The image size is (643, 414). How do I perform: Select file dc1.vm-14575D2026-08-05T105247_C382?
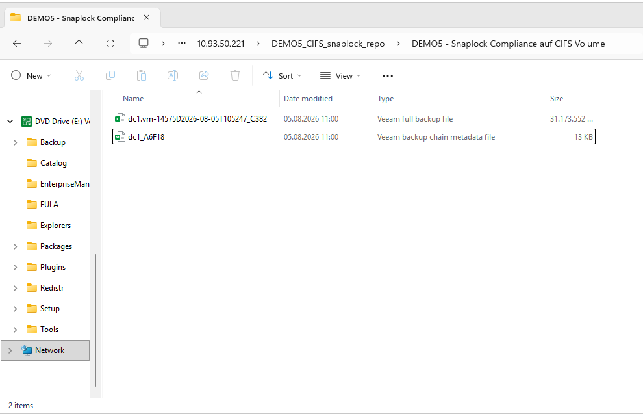tap(197, 118)
